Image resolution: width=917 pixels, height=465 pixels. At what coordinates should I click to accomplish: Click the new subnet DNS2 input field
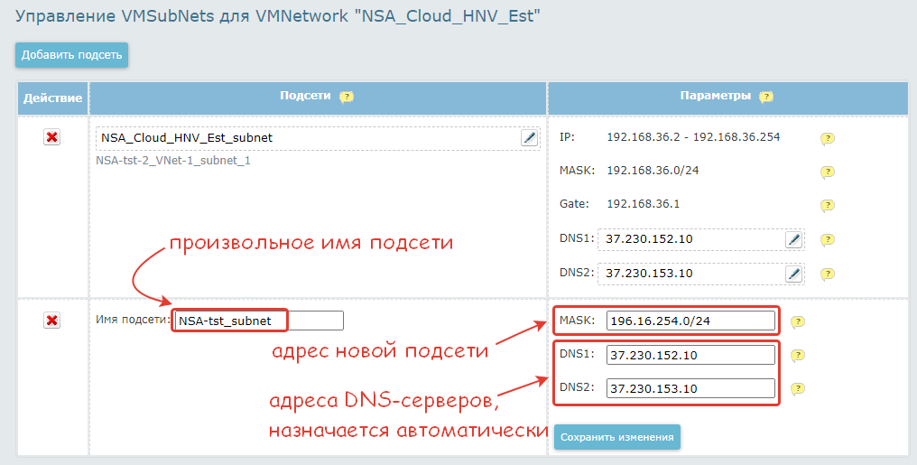(690, 388)
